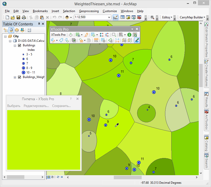Open the Edit Sketch Properties side tab
Screen dimensions: 211x187
(x=206, y=40)
